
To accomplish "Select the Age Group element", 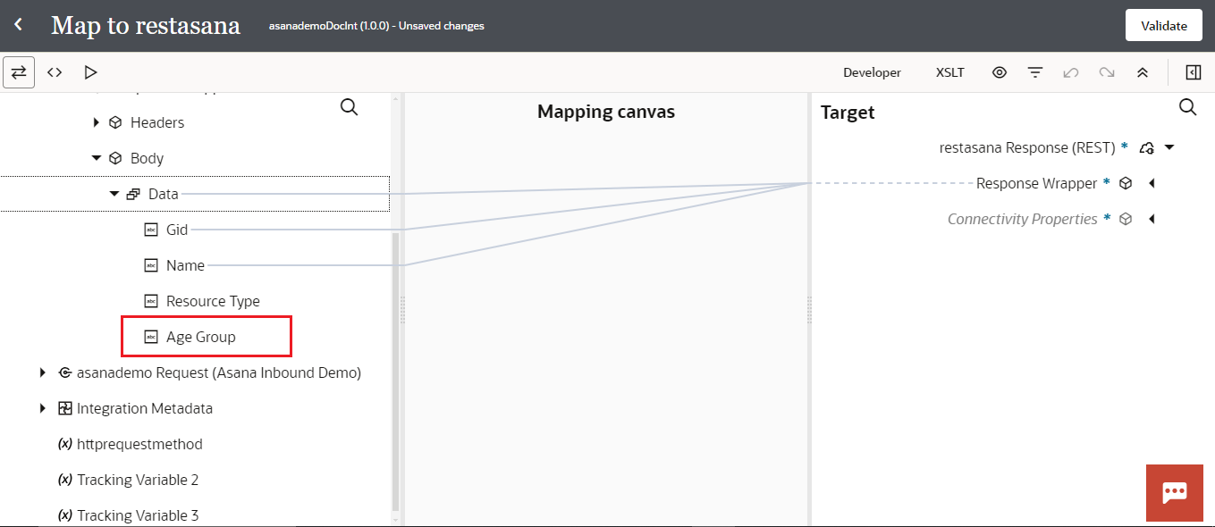I will [200, 337].
